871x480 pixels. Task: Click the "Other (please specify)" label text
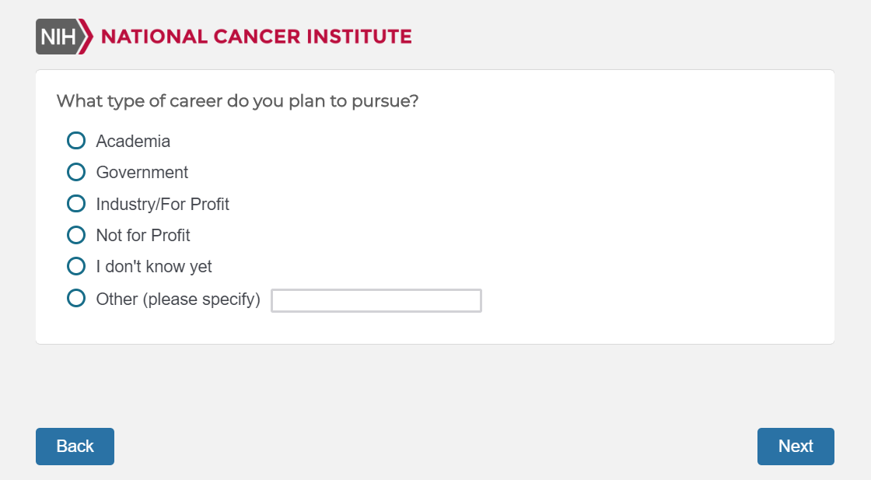click(x=178, y=300)
